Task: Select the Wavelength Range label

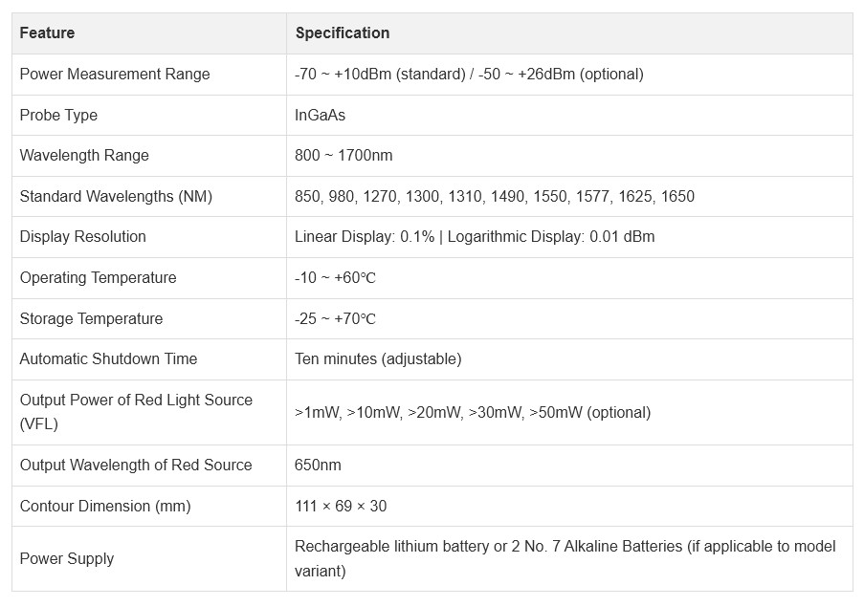Action: [84, 155]
